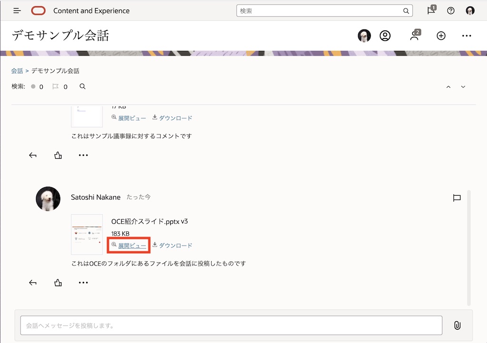The image size is (487, 343).
Task: Go back to 会話 via breadcrumb
Action: point(17,70)
